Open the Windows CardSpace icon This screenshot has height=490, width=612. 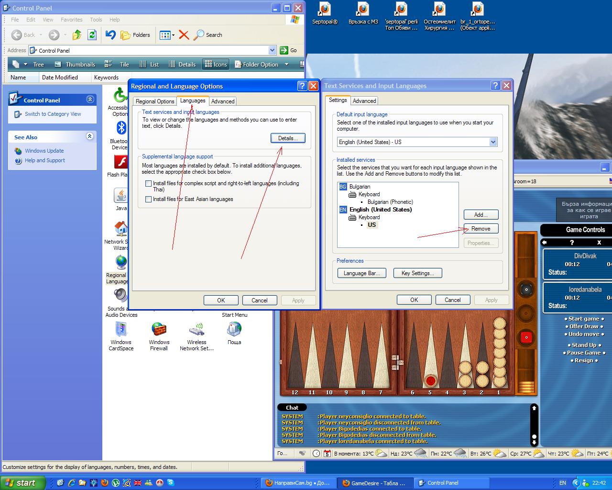[121, 330]
